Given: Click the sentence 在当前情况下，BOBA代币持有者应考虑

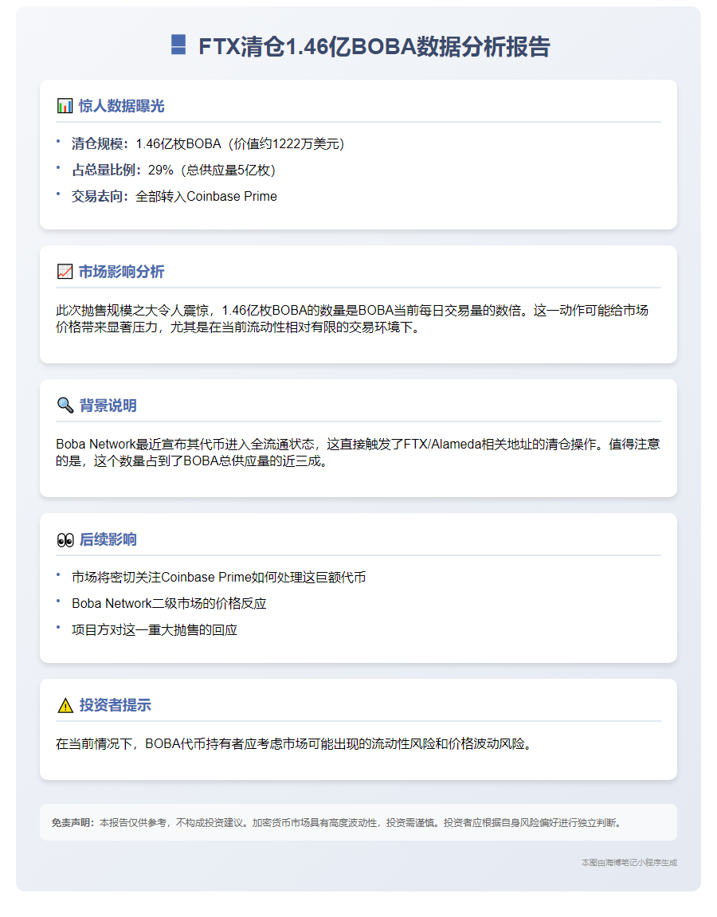Looking at the screenshot, I should (x=296, y=744).
